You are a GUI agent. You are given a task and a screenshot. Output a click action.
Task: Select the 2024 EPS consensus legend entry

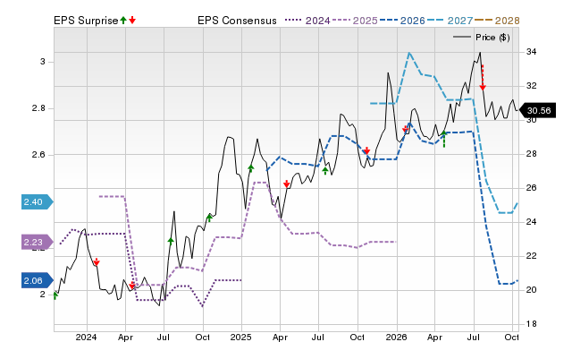pos(307,21)
